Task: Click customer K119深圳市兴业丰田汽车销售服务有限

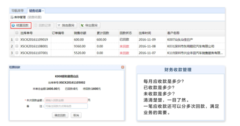Action: coord(195,53)
